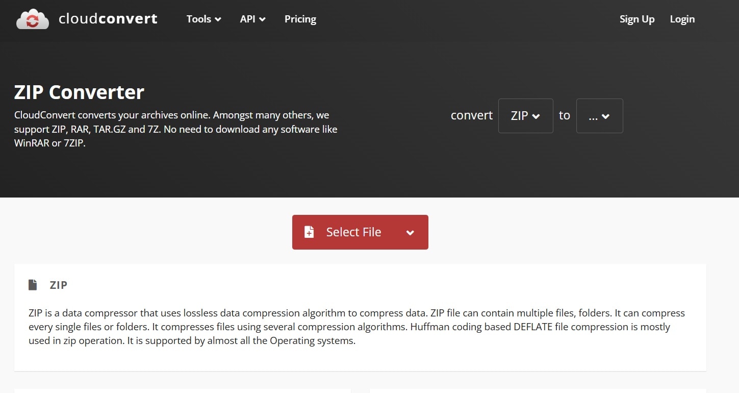Click the Sign Up link
The height and width of the screenshot is (393, 739).
pos(636,19)
